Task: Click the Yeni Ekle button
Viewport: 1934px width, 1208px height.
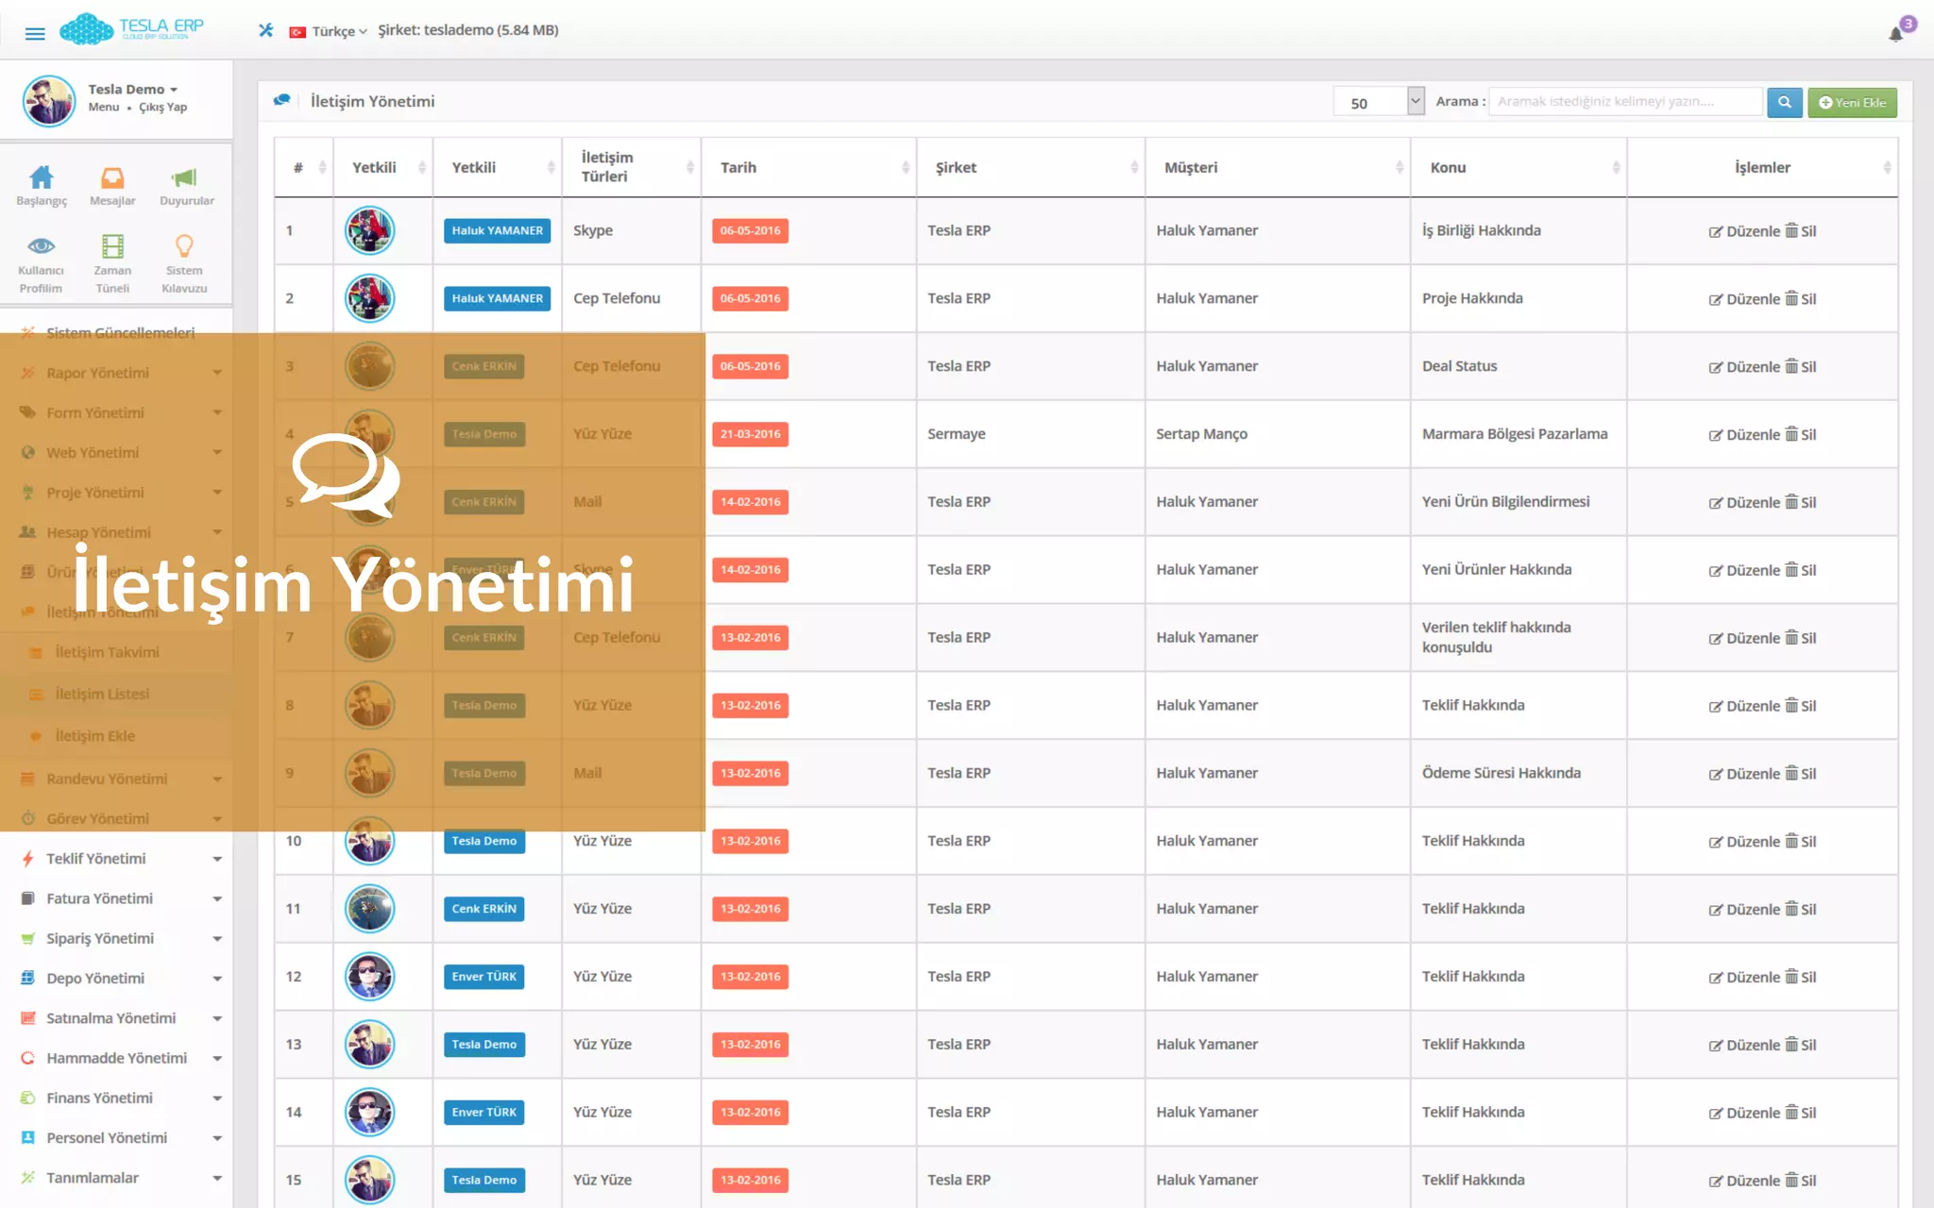Action: click(x=1852, y=102)
